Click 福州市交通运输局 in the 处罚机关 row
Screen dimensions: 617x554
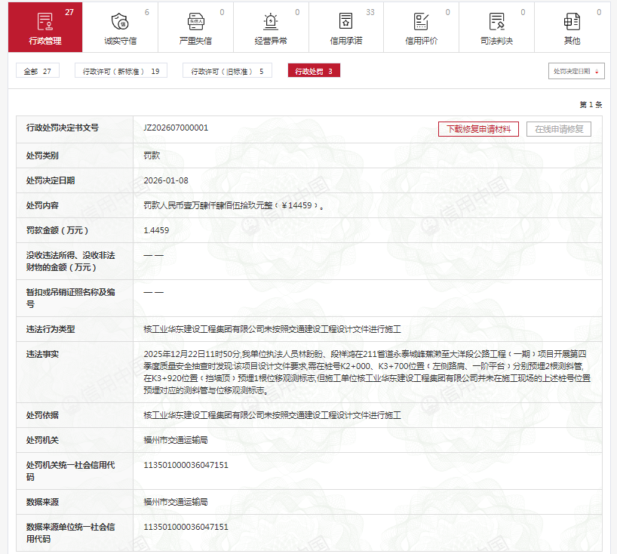[x=176, y=439]
